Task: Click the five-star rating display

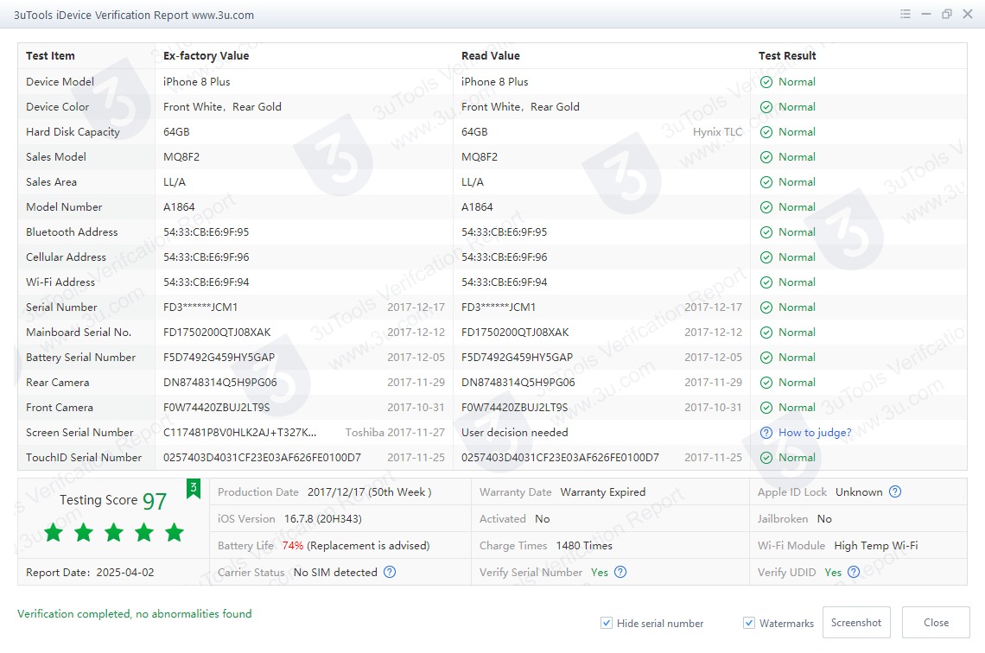Action: [x=113, y=532]
